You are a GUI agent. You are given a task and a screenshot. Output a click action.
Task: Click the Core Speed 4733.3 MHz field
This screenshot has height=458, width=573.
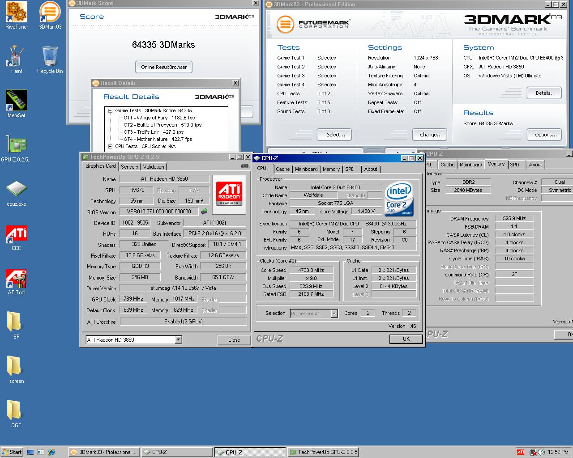311,270
